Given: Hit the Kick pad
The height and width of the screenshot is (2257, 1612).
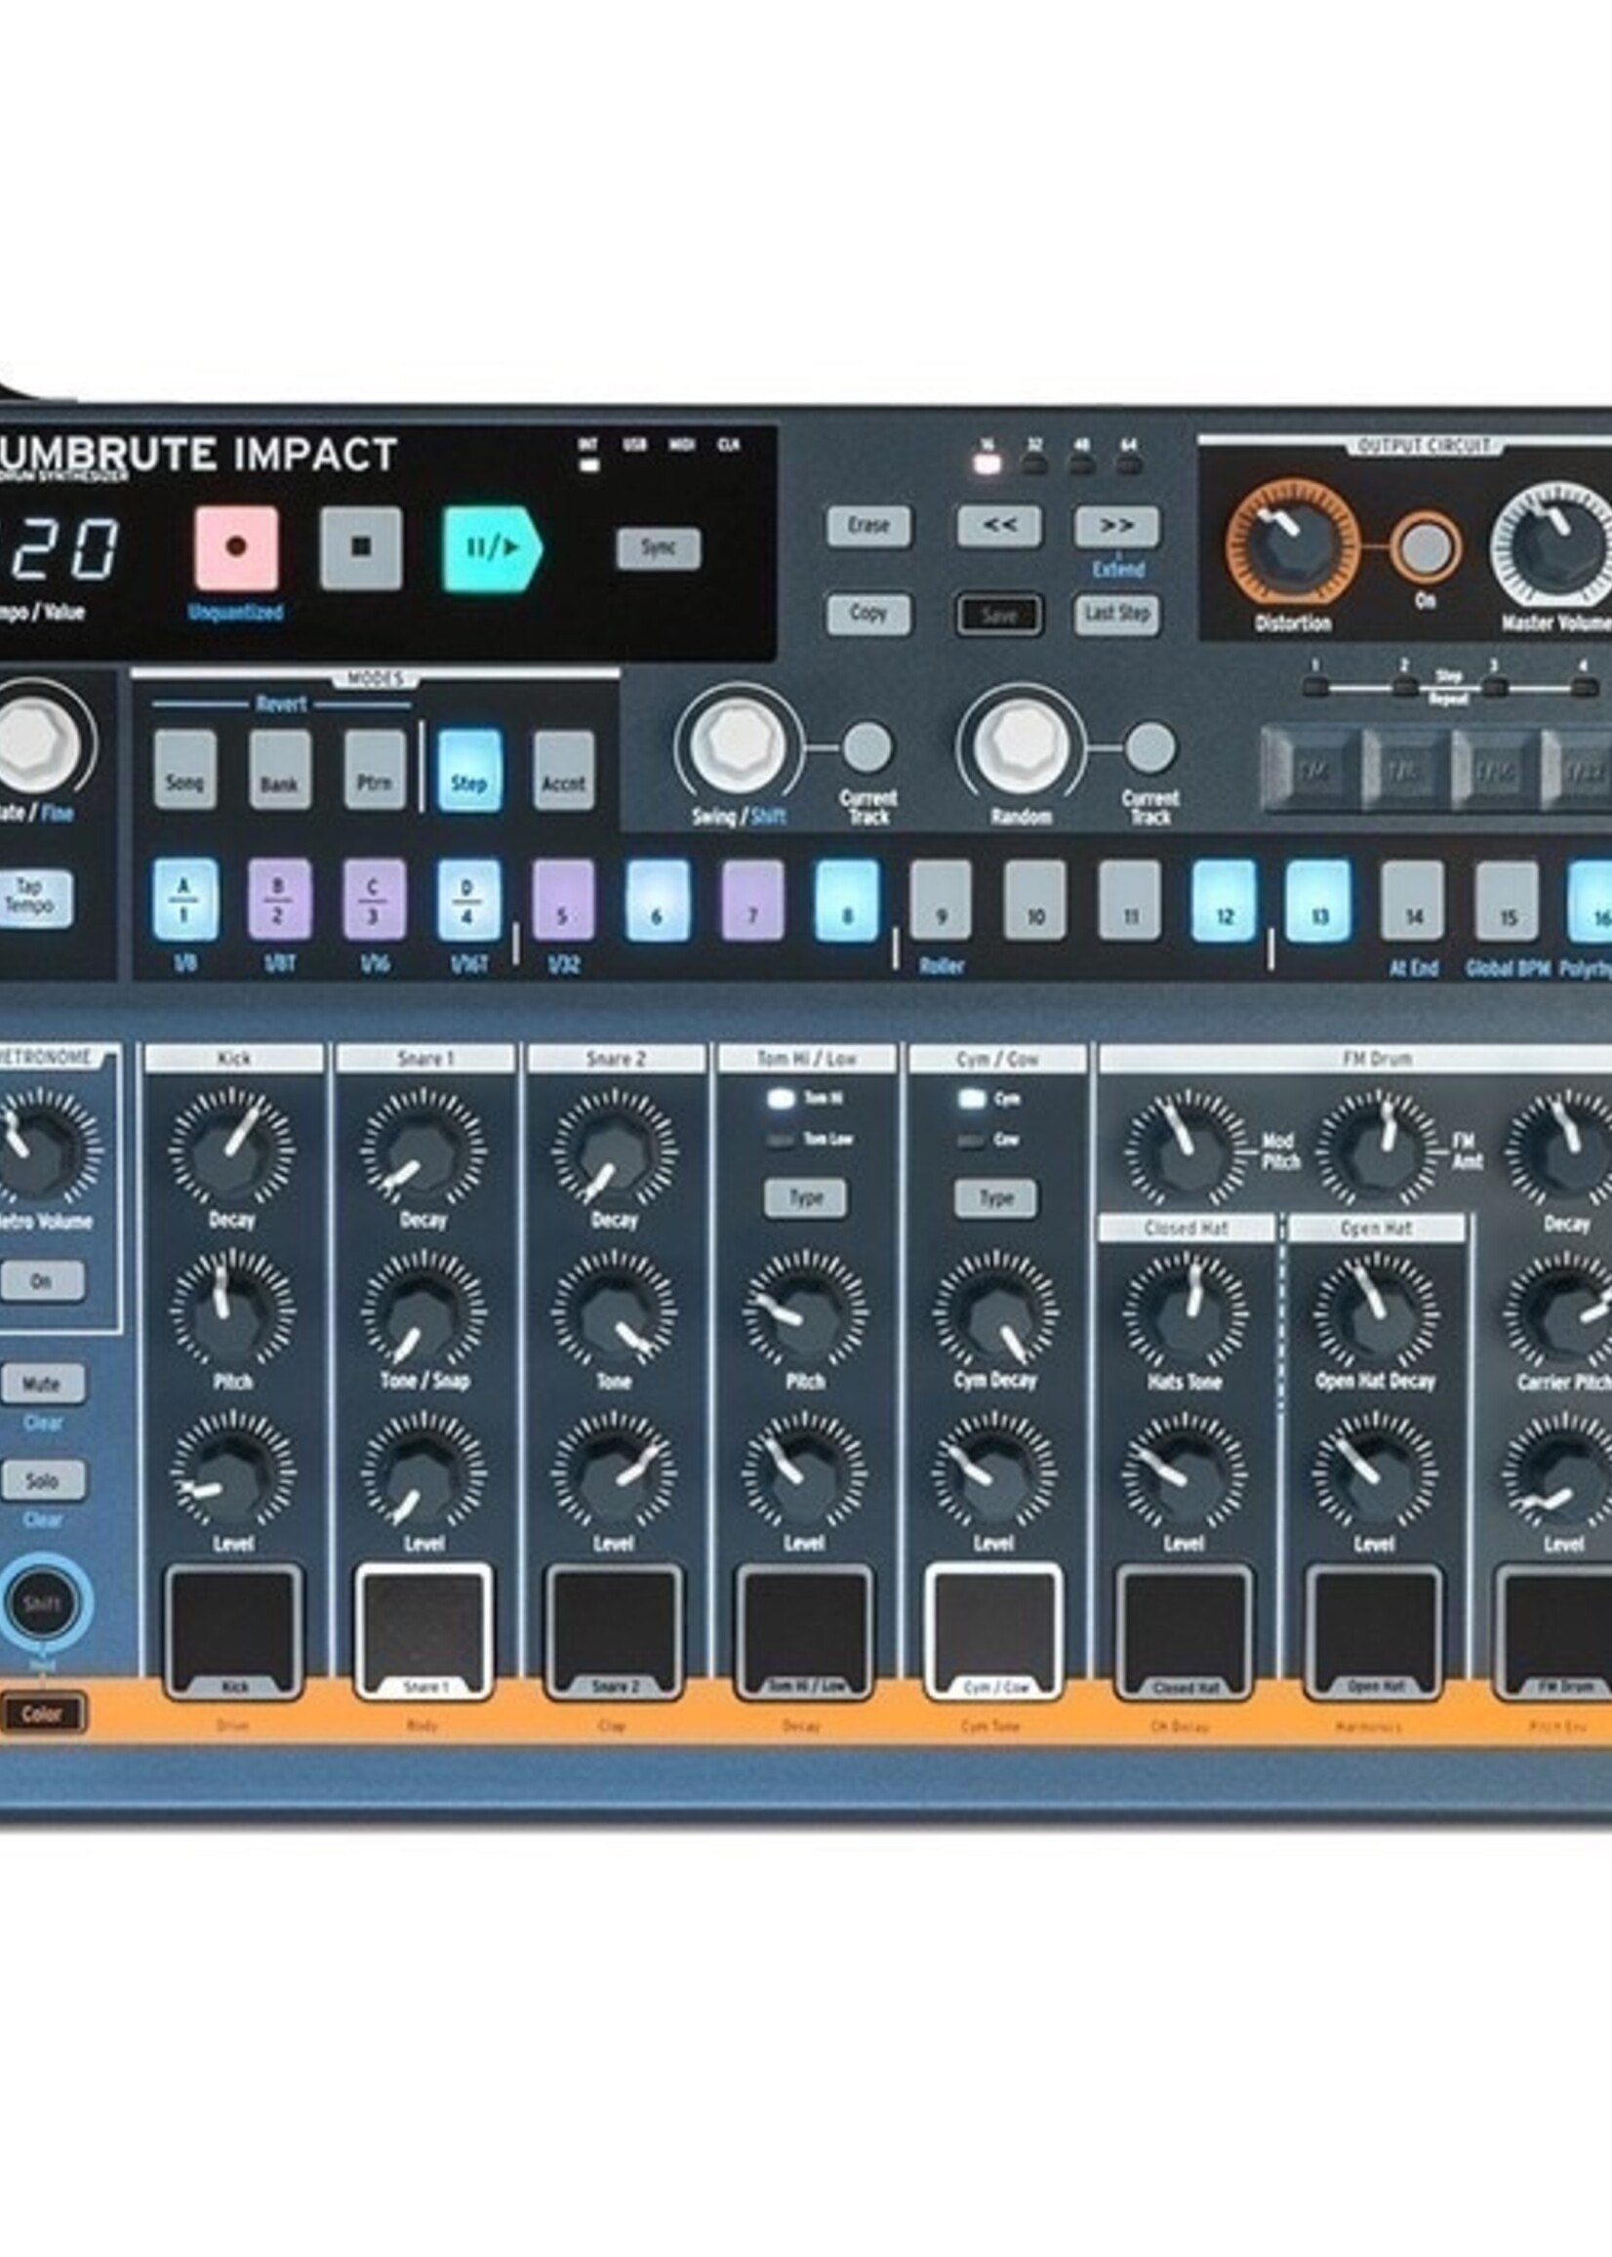Looking at the screenshot, I should click(233, 1632).
